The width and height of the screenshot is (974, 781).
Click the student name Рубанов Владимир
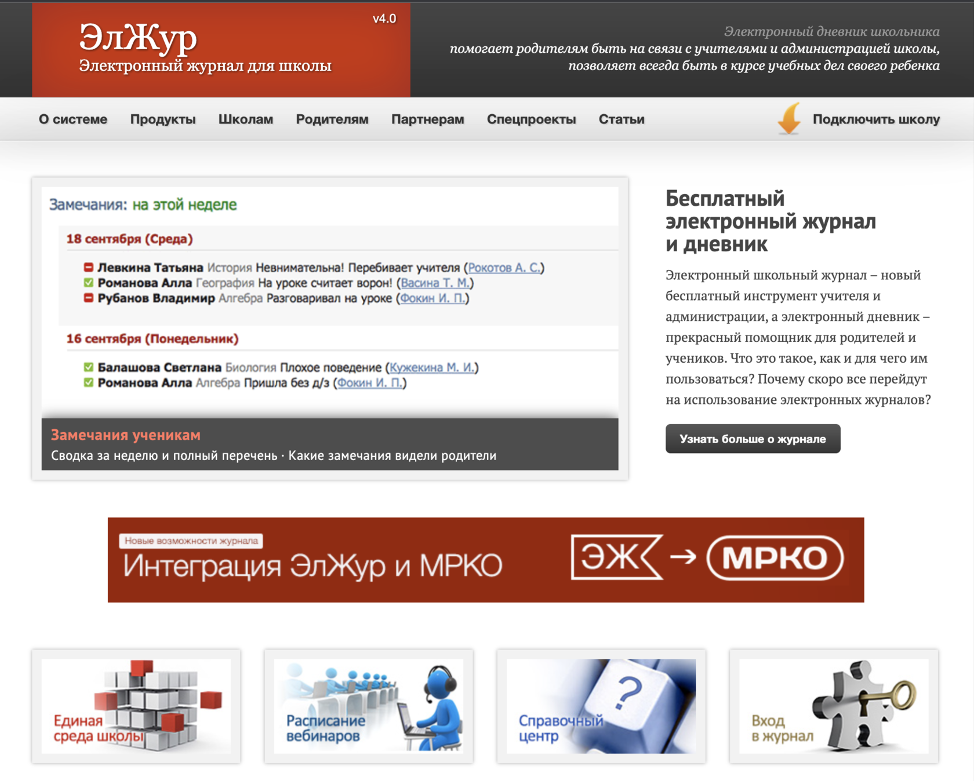point(157,298)
